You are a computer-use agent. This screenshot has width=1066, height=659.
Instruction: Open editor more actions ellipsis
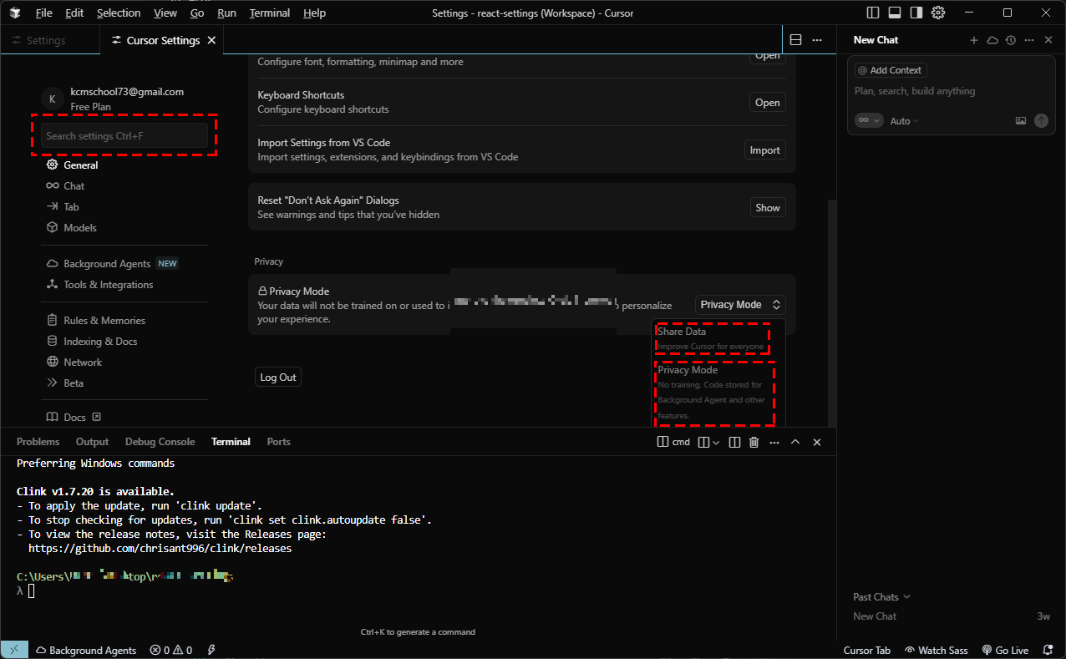click(x=817, y=40)
